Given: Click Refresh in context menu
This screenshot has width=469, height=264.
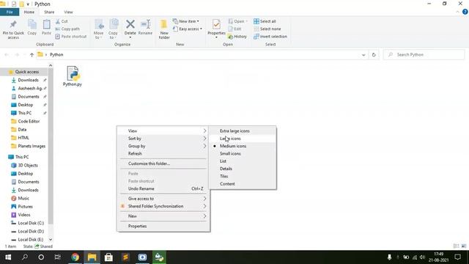Looking at the screenshot, I should (x=163, y=153).
